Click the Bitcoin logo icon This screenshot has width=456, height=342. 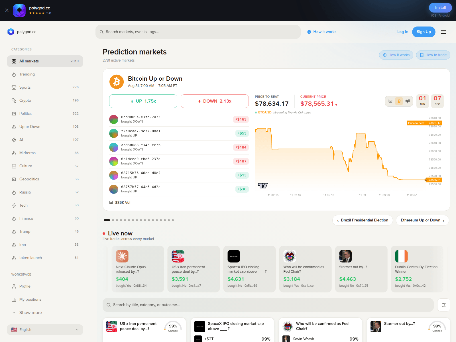[117, 82]
